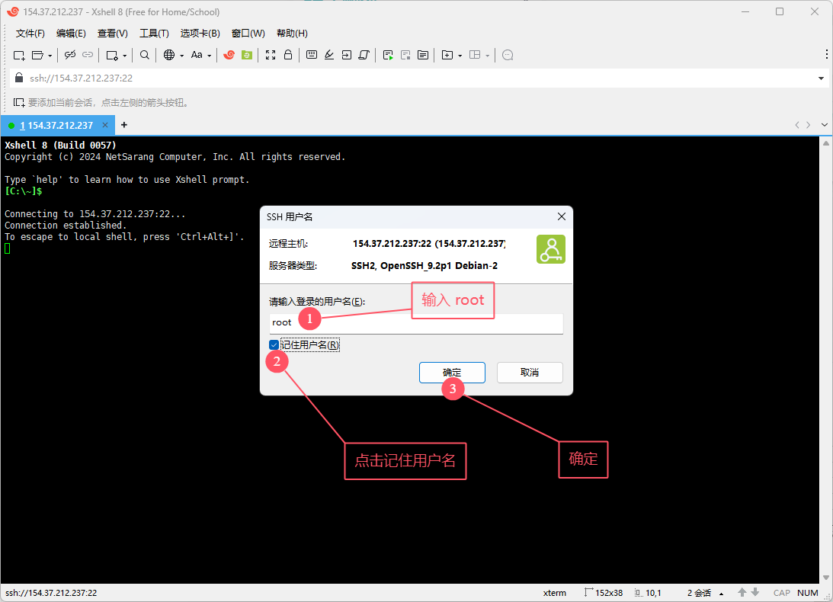
Task: Launch Xftp green folder icon
Action: click(x=247, y=55)
